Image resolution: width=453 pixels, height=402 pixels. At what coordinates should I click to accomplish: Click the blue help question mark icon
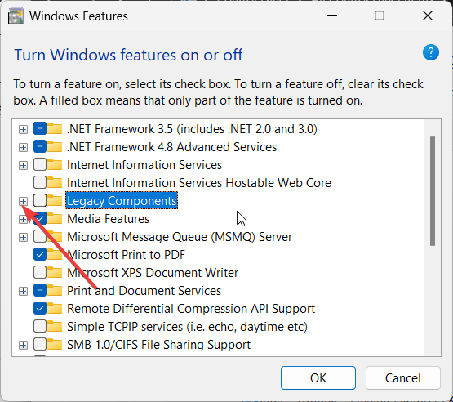pos(431,52)
